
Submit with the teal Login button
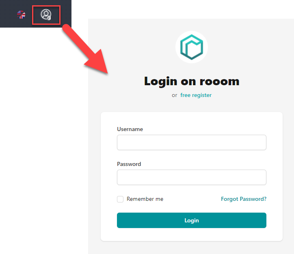[x=191, y=220]
